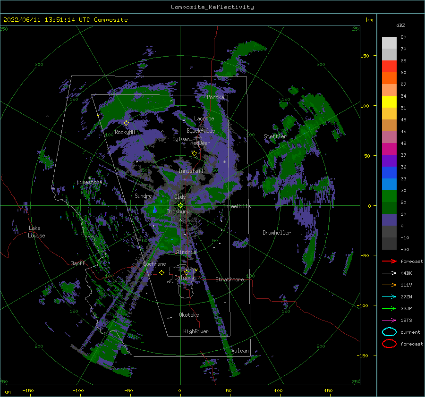Click the green 22JP arrow legend icon
Viewport: 425px width, 397px height.
[389, 308]
